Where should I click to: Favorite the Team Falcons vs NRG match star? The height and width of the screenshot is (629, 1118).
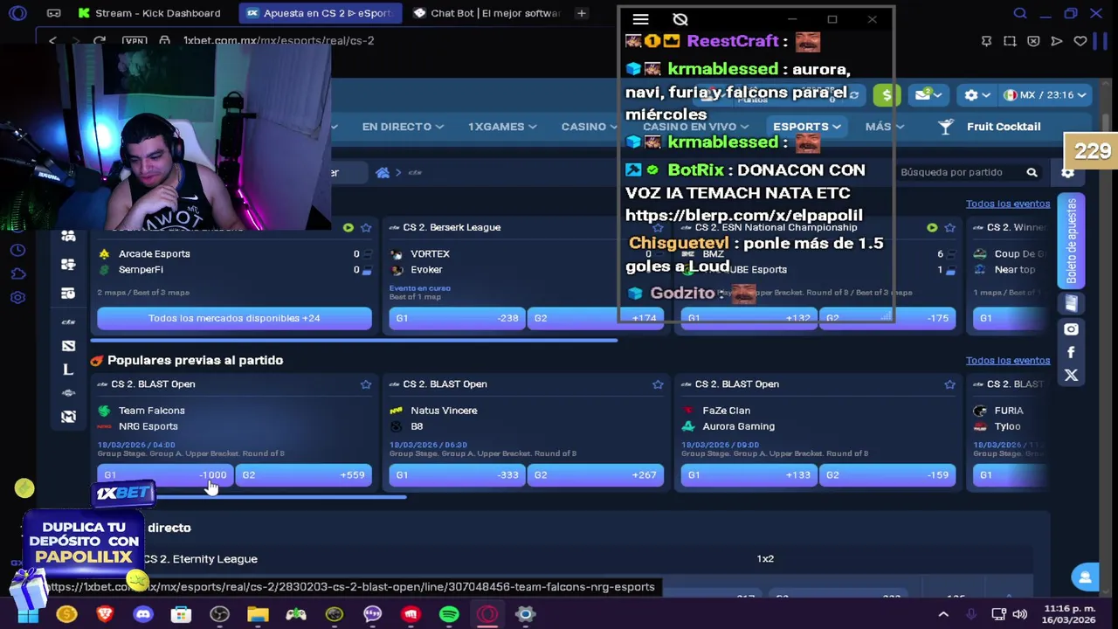pyautogui.click(x=366, y=384)
